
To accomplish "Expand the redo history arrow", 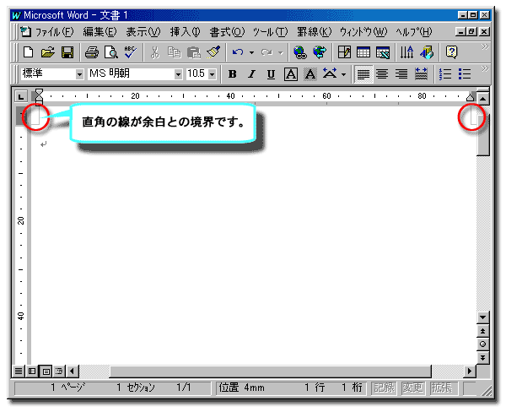I will (x=281, y=52).
